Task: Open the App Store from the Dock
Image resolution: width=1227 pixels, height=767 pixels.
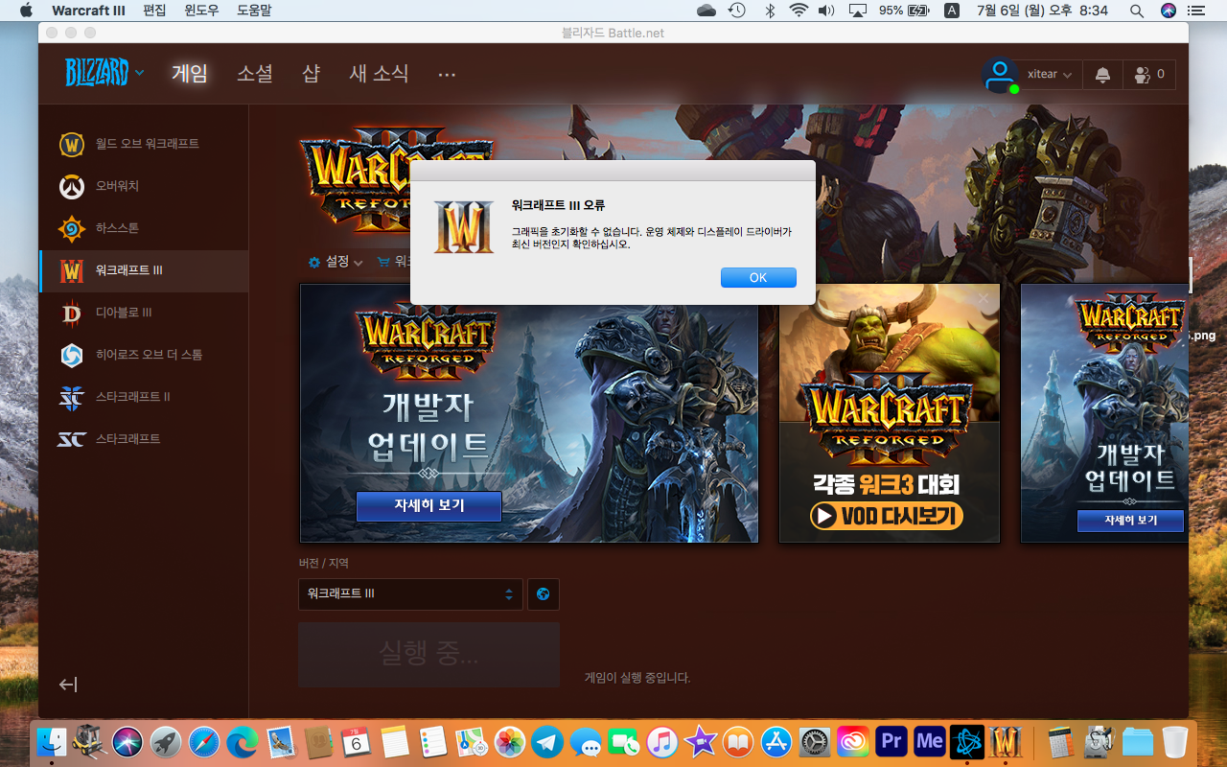Action: pyautogui.click(x=776, y=741)
